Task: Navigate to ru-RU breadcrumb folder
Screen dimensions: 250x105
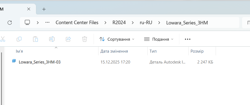Action: click(x=146, y=23)
